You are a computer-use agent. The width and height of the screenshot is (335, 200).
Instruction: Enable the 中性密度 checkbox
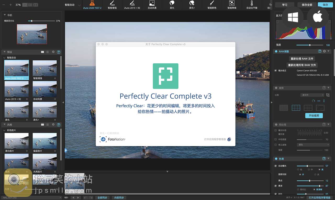pos(275,139)
